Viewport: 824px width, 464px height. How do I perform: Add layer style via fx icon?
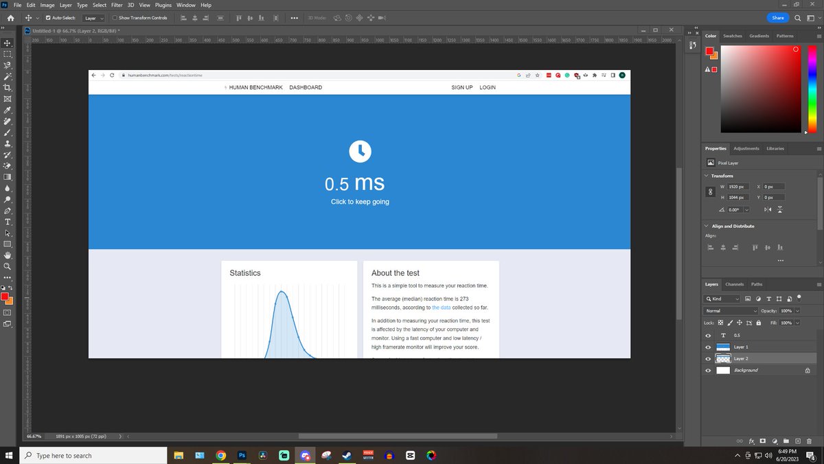pyautogui.click(x=752, y=440)
